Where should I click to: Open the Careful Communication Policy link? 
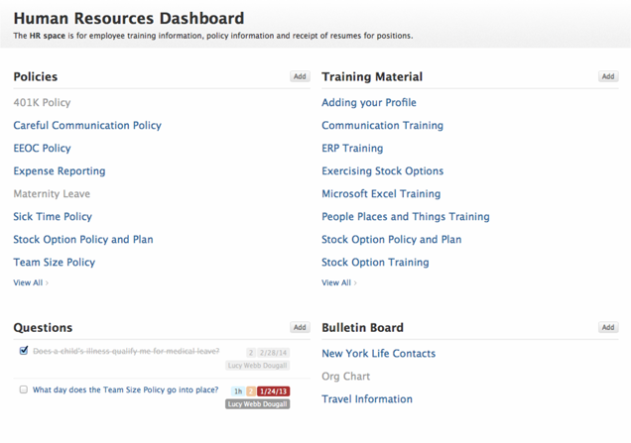pyautogui.click(x=87, y=126)
